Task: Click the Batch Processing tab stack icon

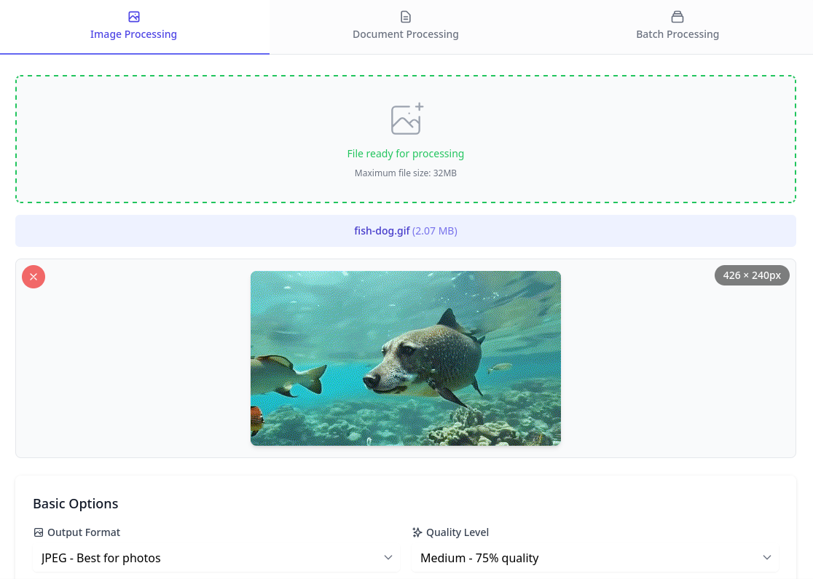Action: 677,17
